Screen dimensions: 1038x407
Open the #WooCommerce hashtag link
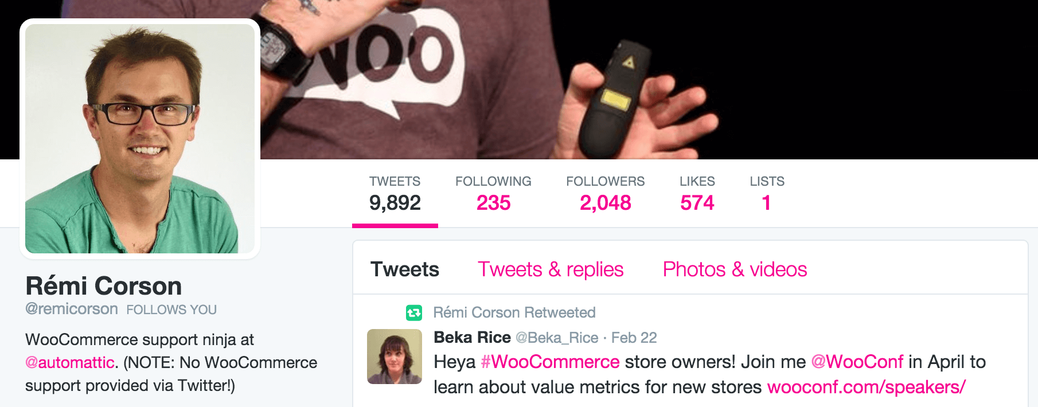click(x=550, y=362)
